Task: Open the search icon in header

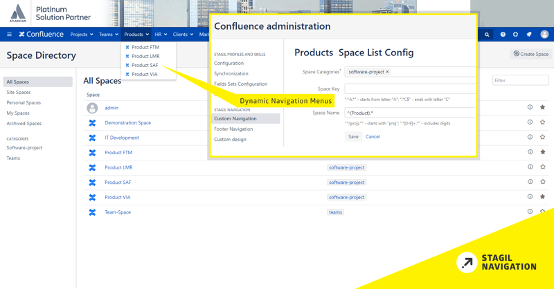Action: [x=487, y=35]
